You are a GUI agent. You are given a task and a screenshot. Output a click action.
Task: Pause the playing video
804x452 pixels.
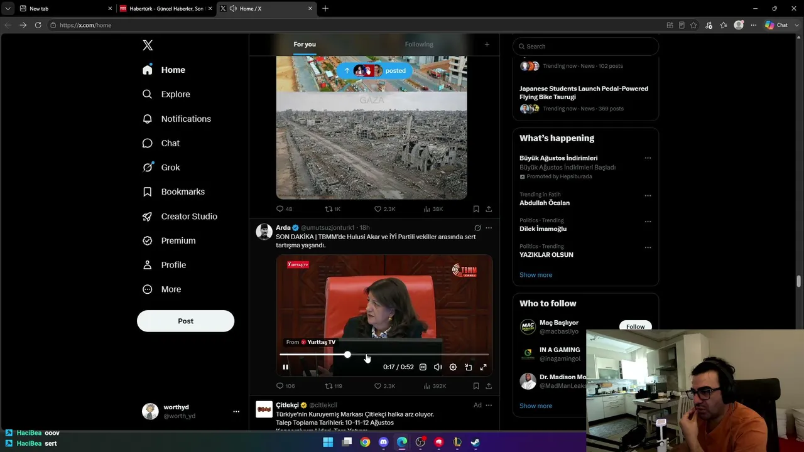pos(285,367)
